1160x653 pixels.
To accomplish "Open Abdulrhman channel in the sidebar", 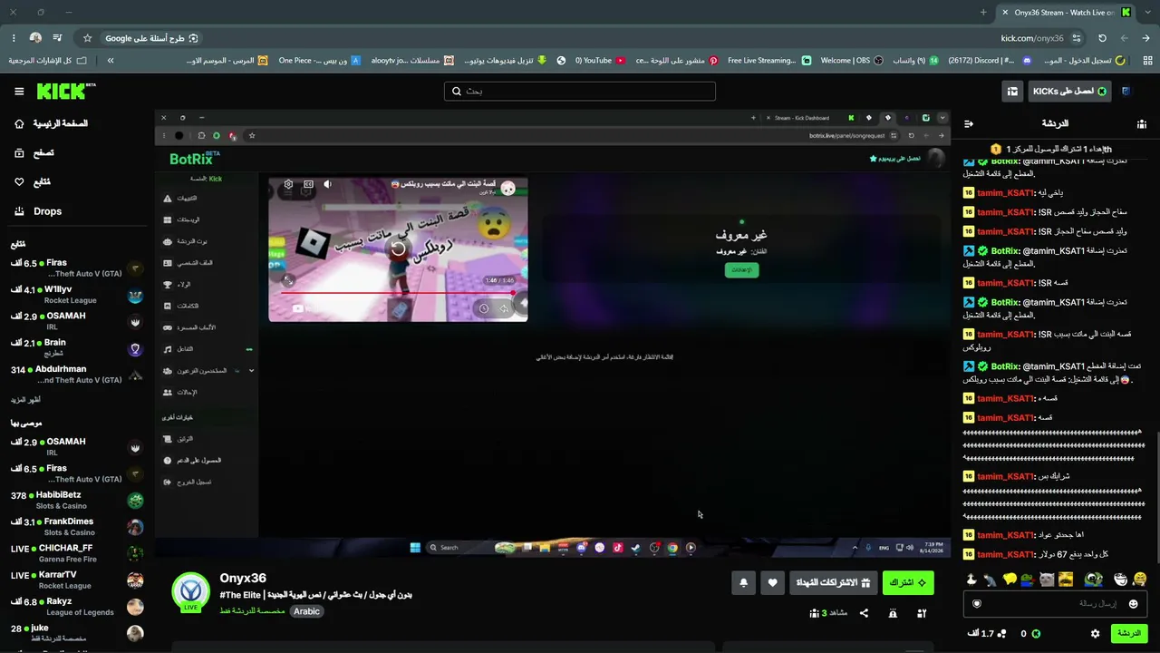I will pyautogui.click(x=77, y=375).
